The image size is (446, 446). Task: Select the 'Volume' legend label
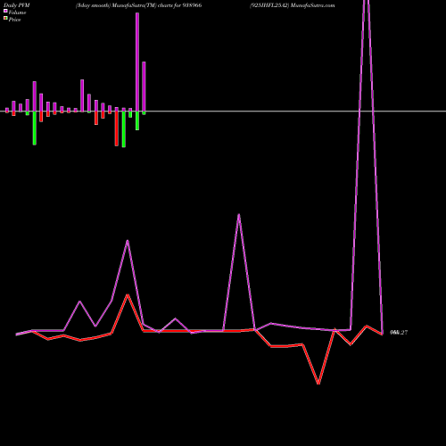point(17,12)
